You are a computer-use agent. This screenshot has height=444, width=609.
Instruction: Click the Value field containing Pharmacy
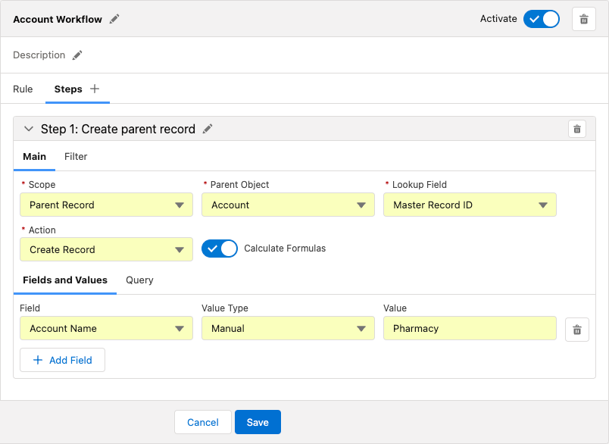click(x=470, y=328)
